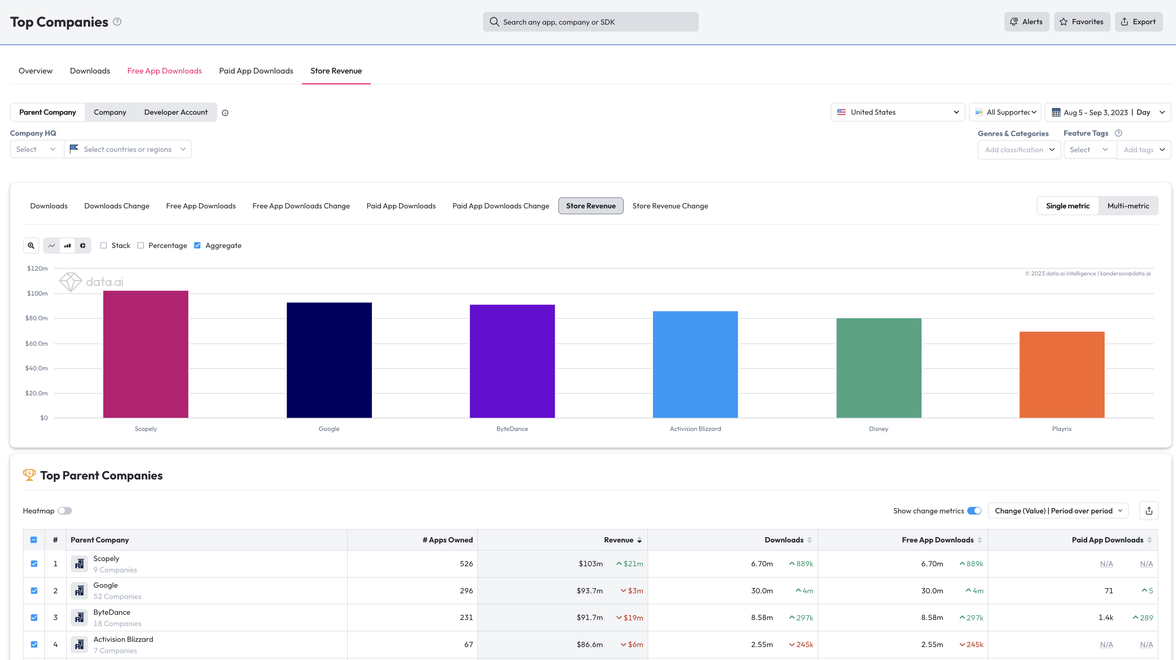This screenshot has width=1176, height=660.
Task: Click the Scopely magenta chart bar
Action: pyautogui.click(x=146, y=354)
